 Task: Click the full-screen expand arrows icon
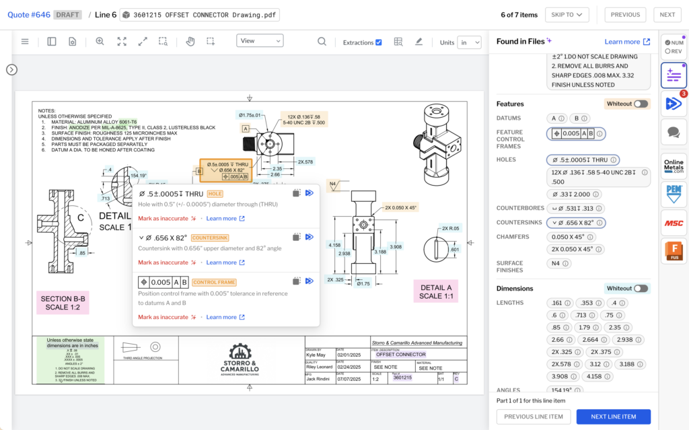(143, 42)
